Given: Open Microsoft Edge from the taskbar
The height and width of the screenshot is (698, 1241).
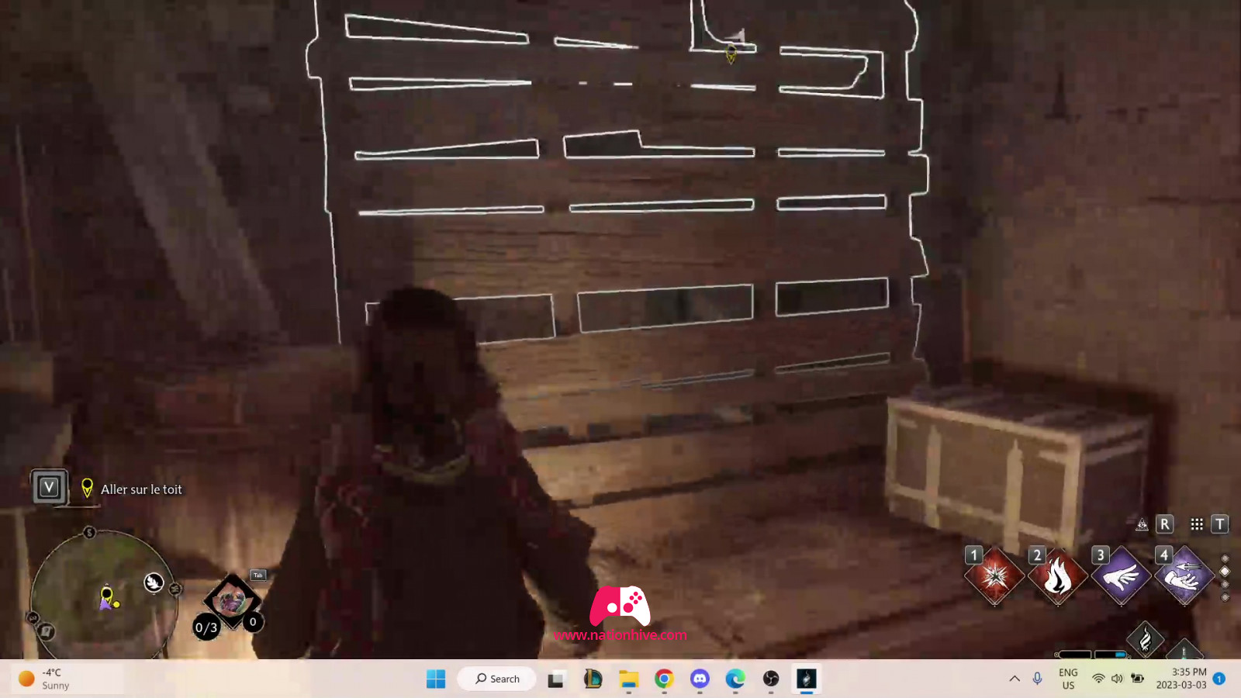Looking at the screenshot, I should point(735,679).
